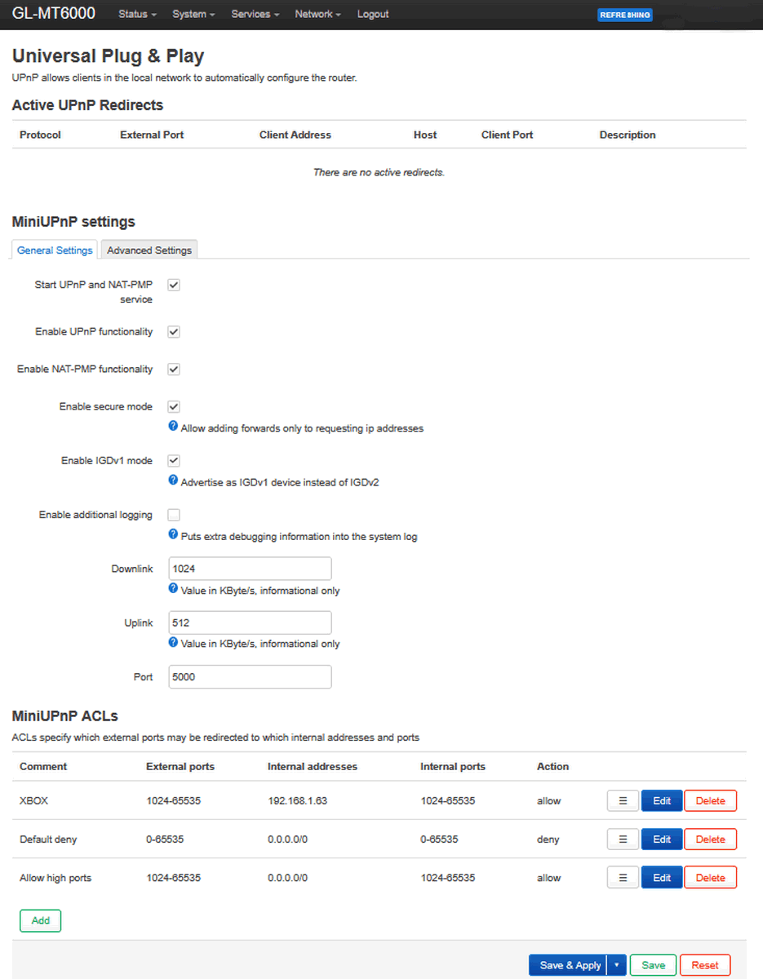Image resolution: width=763 pixels, height=979 pixels.
Task: Click the help icon below Uplink field
Action: (173, 642)
